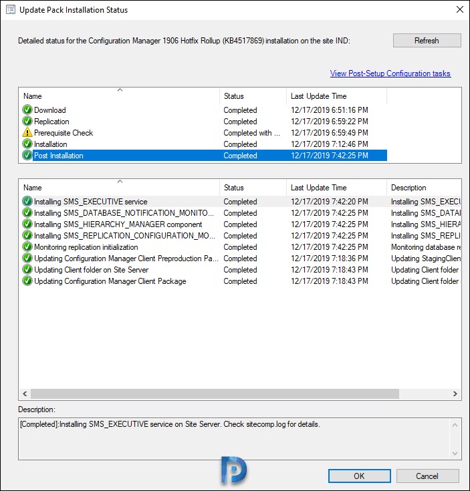Click the green check icon beside Installation
The height and width of the screenshot is (491, 470).
click(x=27, y=144)
